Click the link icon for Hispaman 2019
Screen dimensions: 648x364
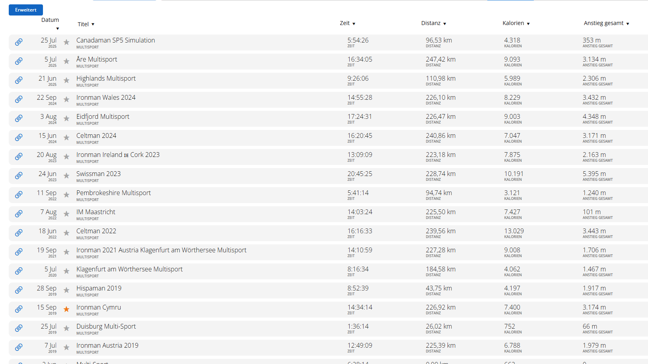tap(19, 290)
